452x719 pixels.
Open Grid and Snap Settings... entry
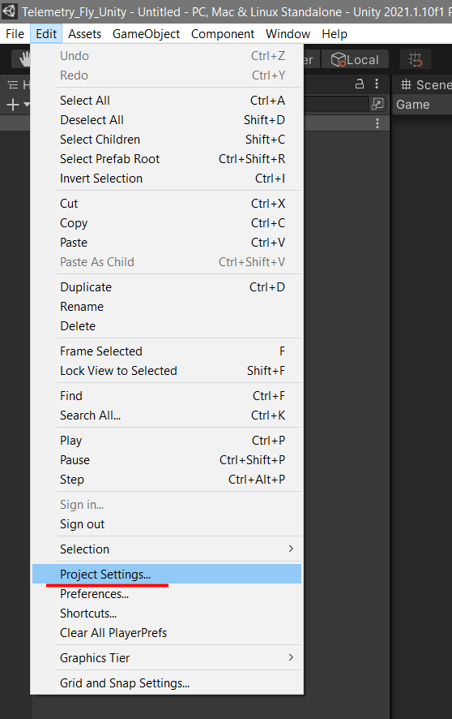[167, 683]
